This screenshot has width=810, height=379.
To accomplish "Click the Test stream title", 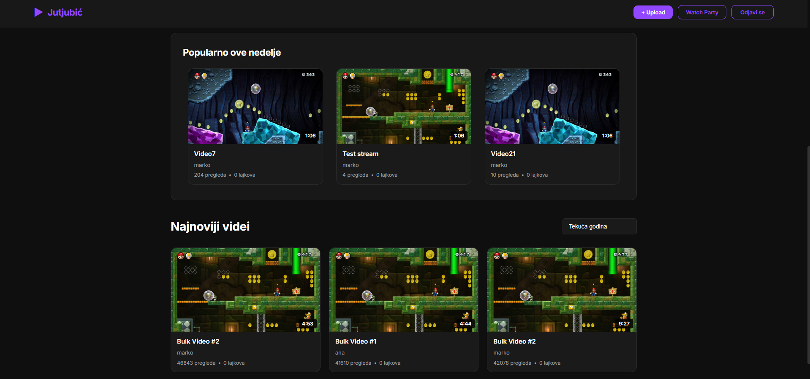I will tap(360, 154).
